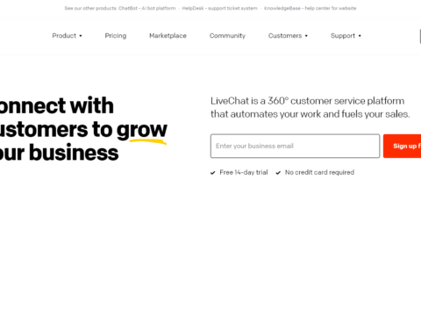The image size is (421, 316).
Task: Click checkmark icon beside No credit card required
Action: click(x=278, y=173)
